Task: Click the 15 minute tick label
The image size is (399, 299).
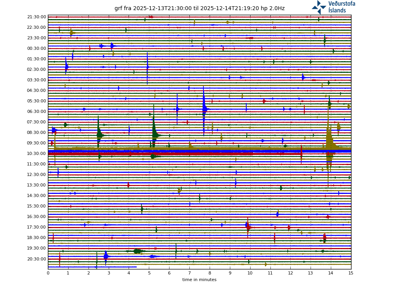Action: point(351,273)
